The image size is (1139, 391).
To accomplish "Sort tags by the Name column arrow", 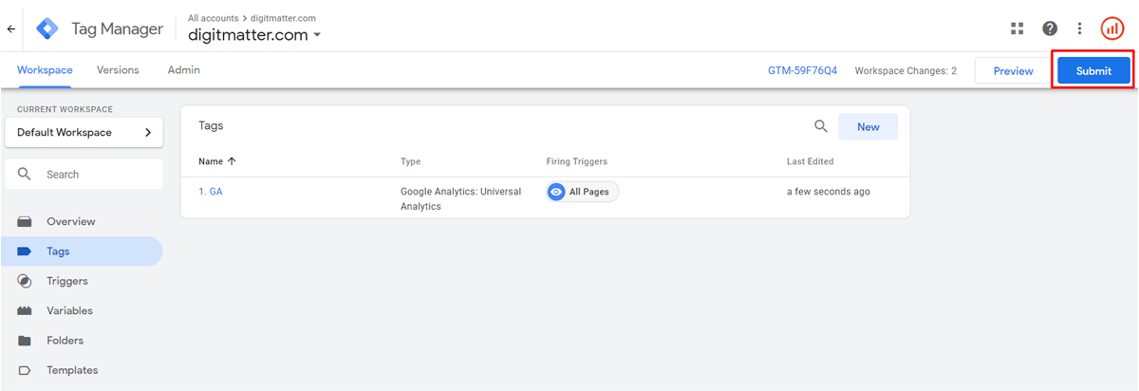I will (233, 161).
